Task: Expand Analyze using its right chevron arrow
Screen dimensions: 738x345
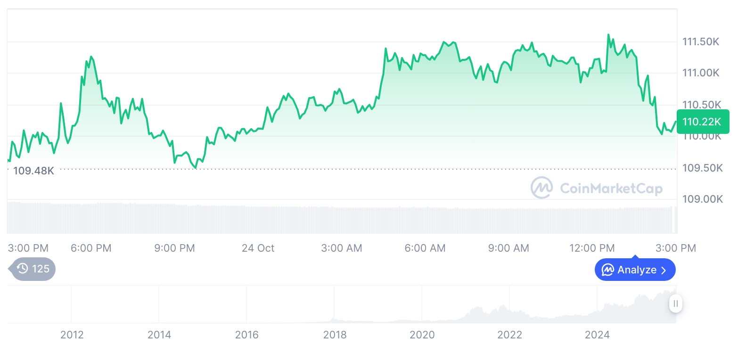Action: (x=664, y=270)
